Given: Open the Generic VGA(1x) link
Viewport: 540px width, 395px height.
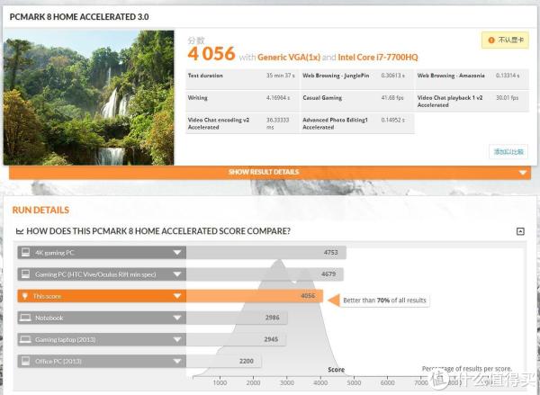Looking at the screenshot, I should tap(288, 57).
